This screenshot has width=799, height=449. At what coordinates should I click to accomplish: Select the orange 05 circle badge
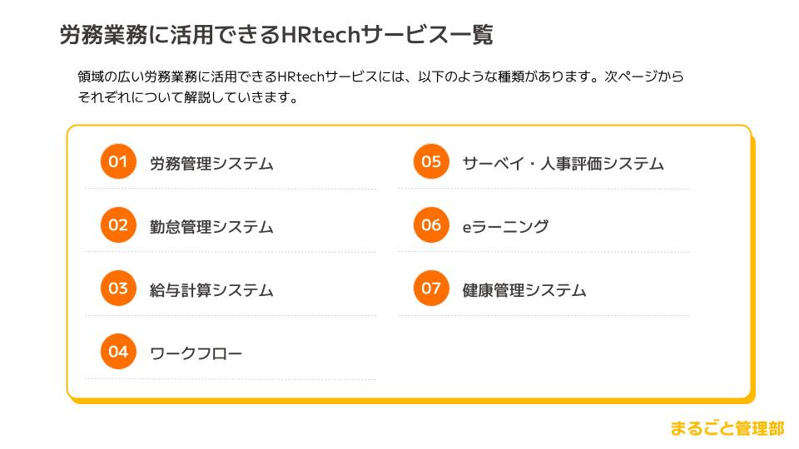(430, 161)
